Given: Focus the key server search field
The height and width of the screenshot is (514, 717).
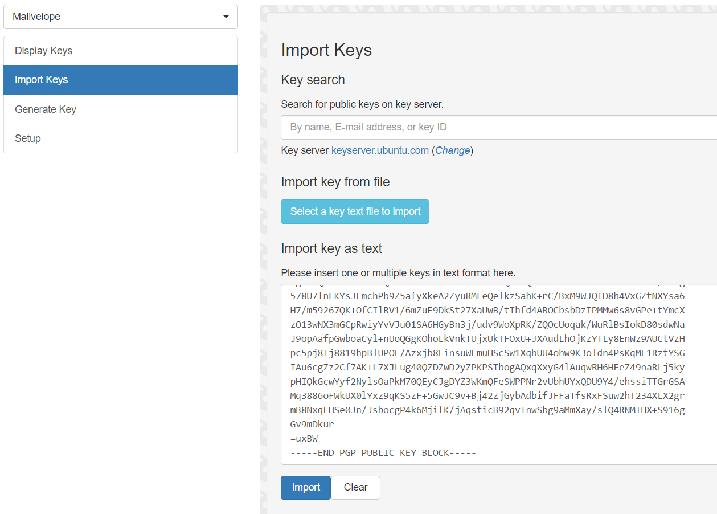Looking at the screenshot, I should click(x=498, y=127).
